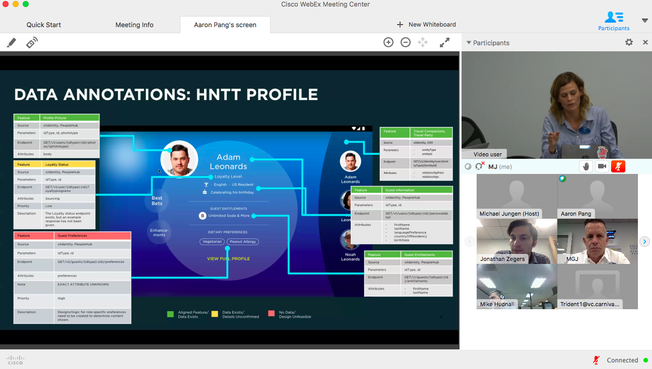
Task: Click the Enhancements circle on slide
Action: [160, 232]
